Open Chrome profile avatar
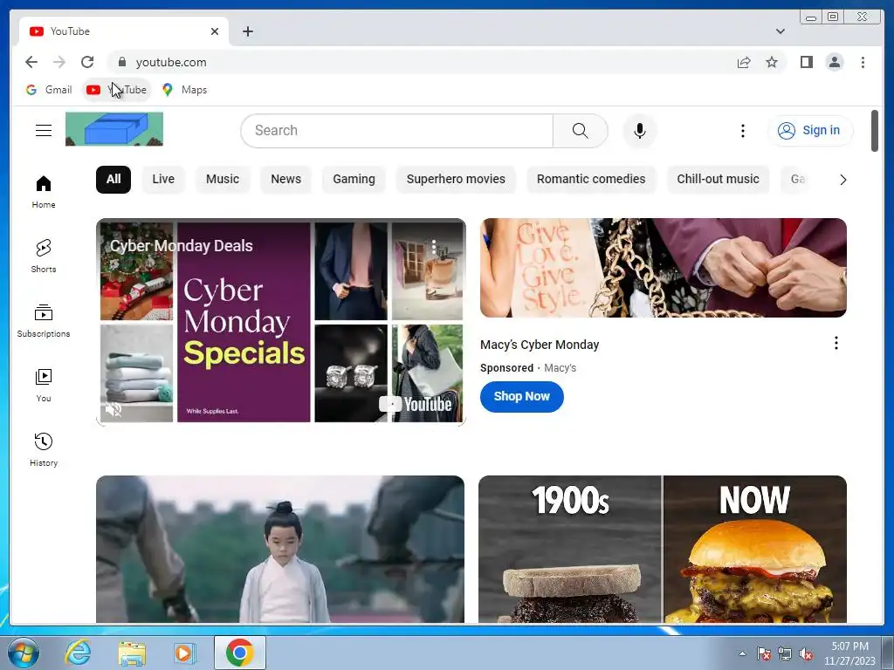Screen dimensions: 894x670 (x=834, y=62)
